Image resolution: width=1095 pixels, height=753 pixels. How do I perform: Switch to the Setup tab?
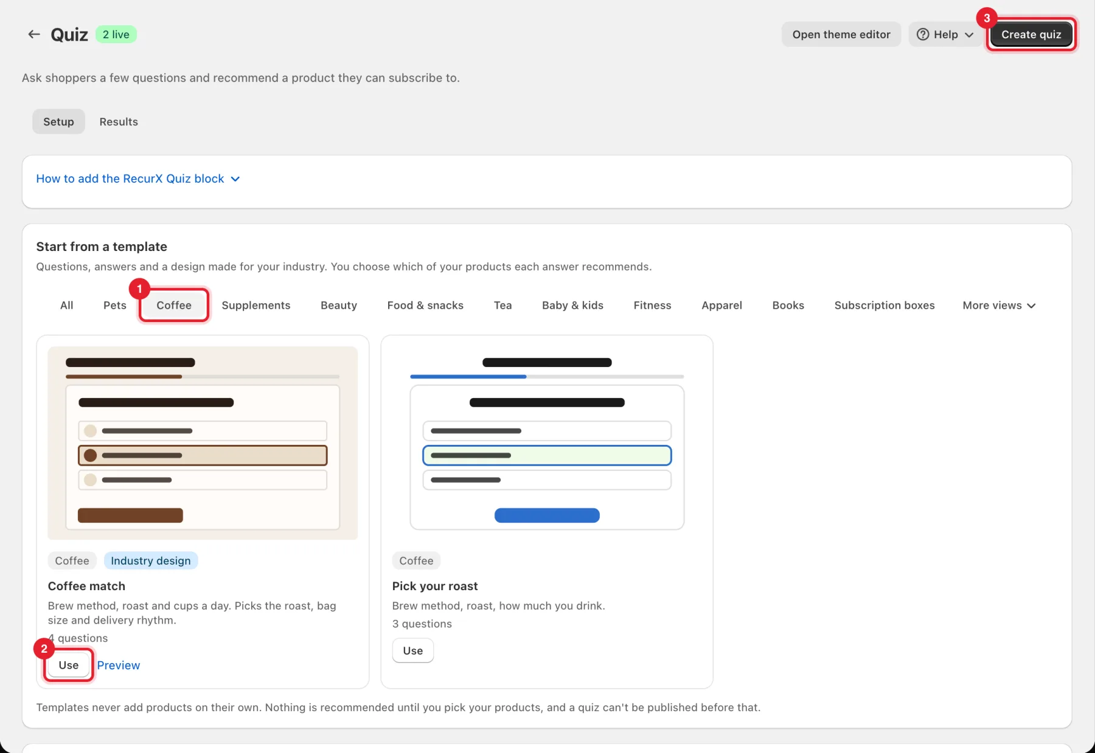coord(58,122)
